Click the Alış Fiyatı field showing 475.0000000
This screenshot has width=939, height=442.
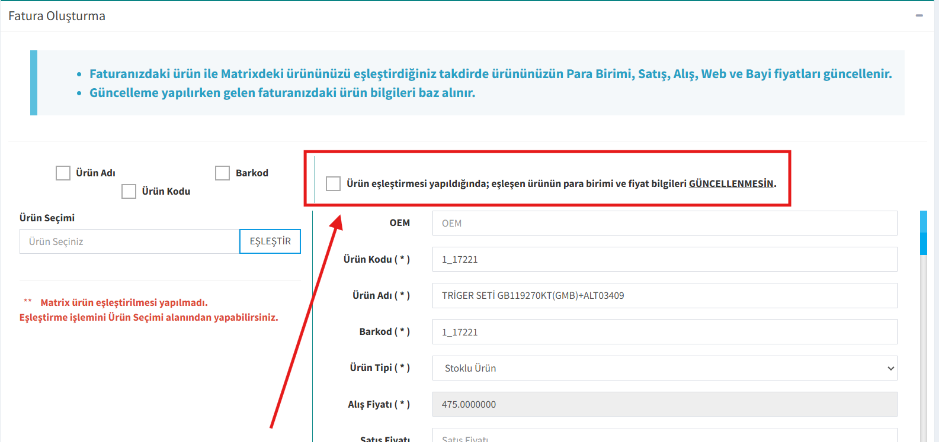[664, 404]
